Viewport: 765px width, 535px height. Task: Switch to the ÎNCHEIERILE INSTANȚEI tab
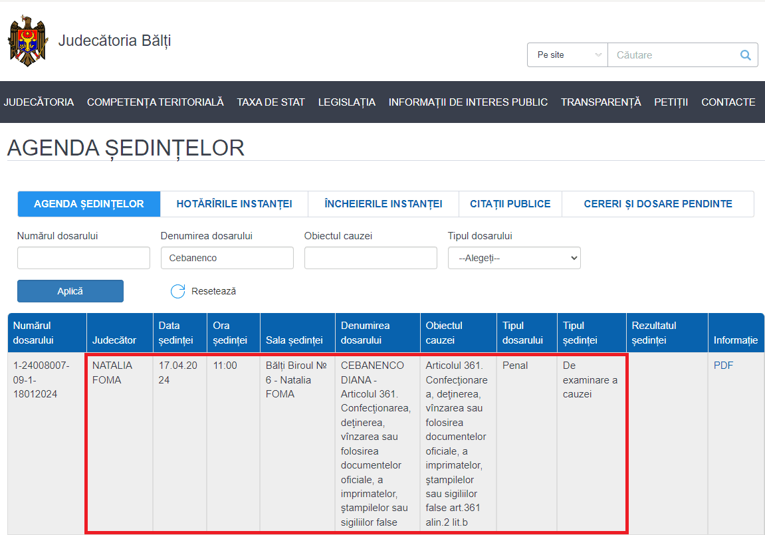(x=383, y=204)
